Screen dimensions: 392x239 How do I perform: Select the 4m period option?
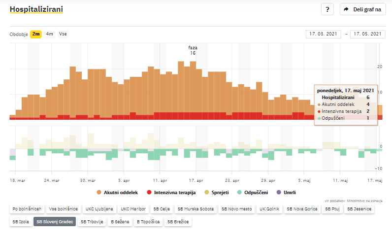coord(50,34)
